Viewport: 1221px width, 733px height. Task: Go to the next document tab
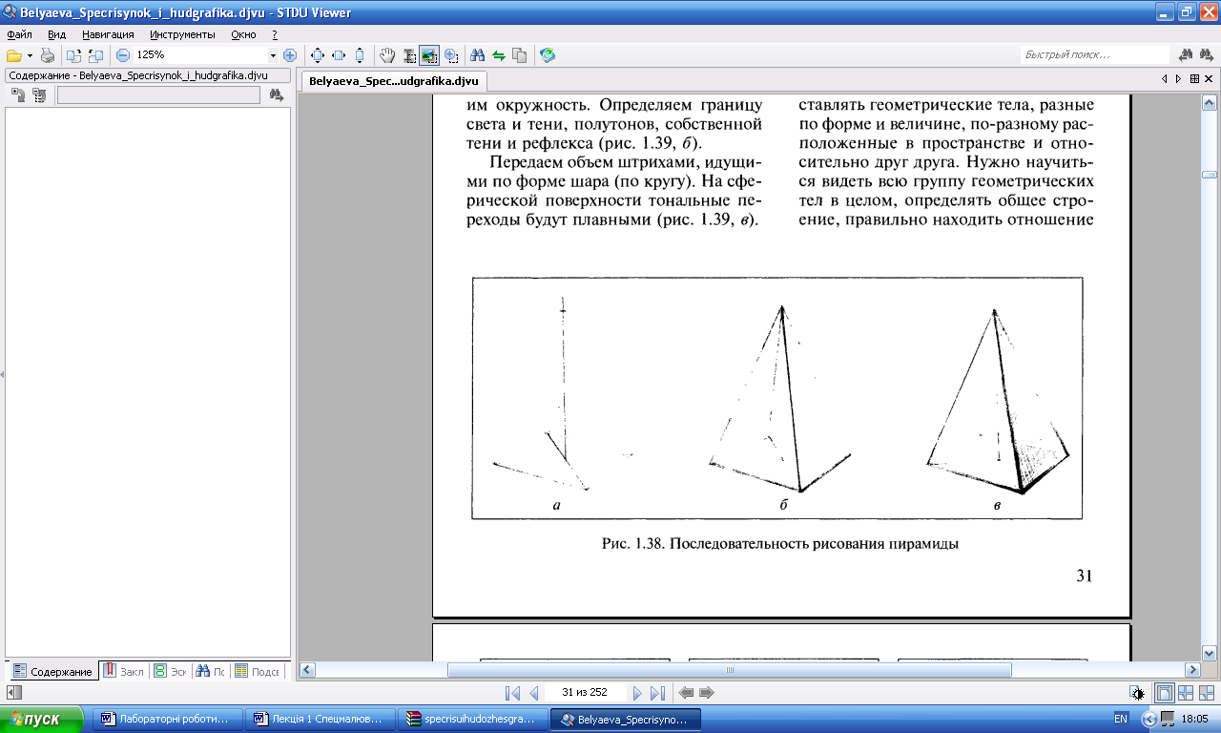pyautogui.click(x=1179, y=79)
